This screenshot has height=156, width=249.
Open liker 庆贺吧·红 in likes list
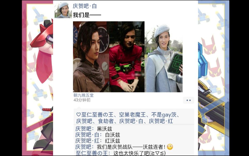click(x=161, y=121)
